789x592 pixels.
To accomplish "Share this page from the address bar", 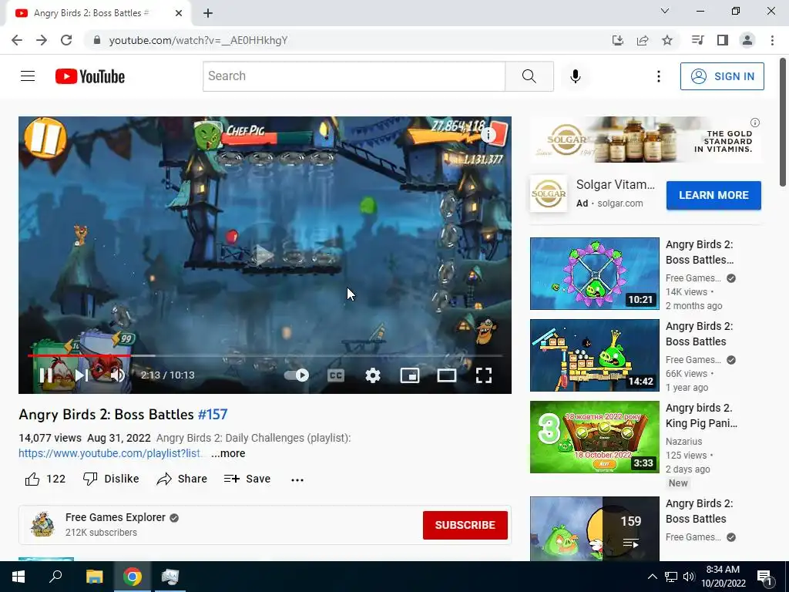I will click(x=643, y=40).
